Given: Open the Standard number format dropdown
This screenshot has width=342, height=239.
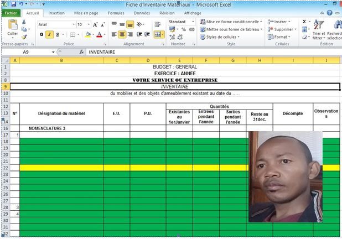Looking at the screenshot, I should [x=193, y=22].
